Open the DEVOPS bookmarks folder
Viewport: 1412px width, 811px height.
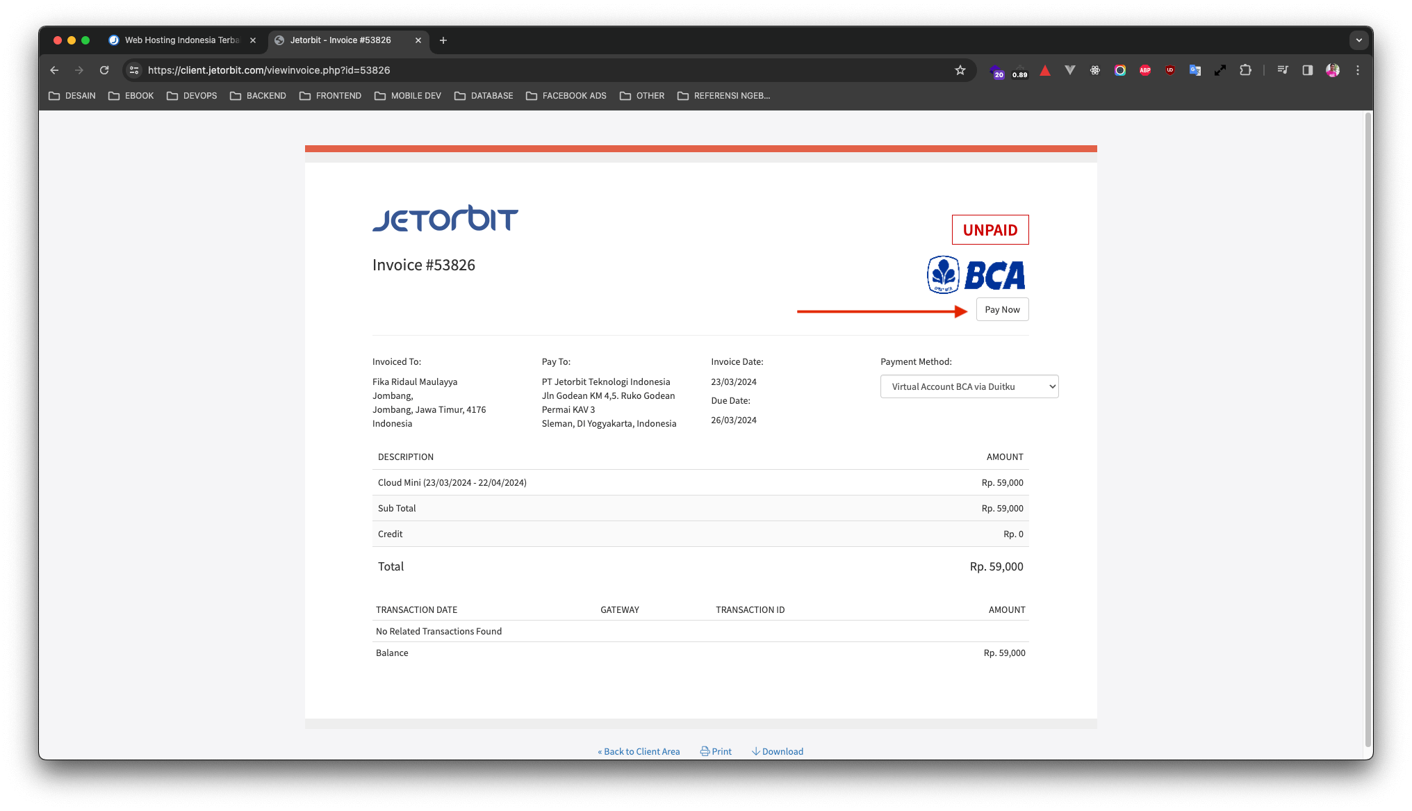point(192,96)
